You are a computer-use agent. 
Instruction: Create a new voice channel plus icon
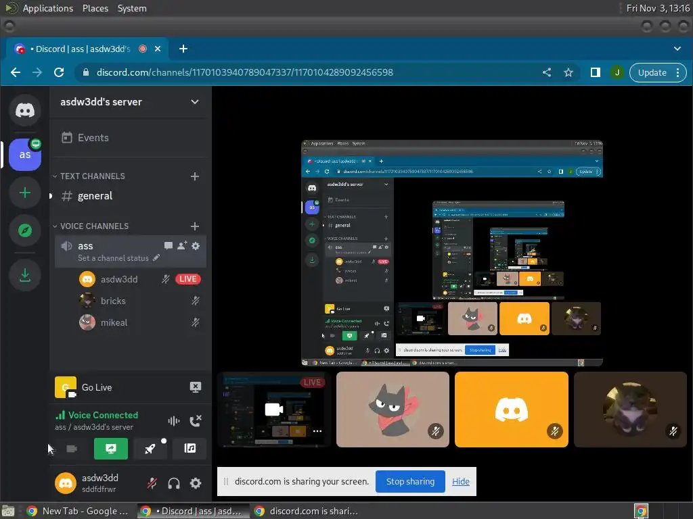tap(194, 226)
